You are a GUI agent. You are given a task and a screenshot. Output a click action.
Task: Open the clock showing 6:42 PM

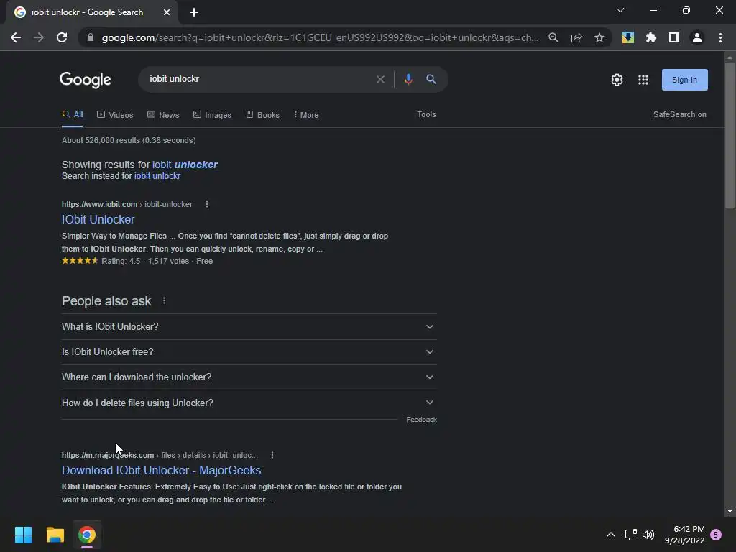(685, 535)
